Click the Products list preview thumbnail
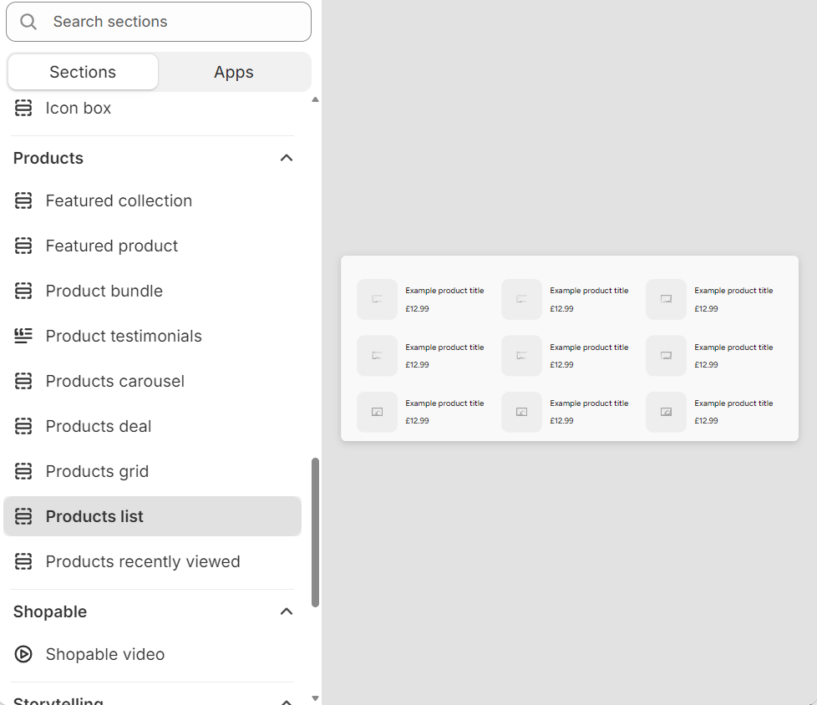This screenshot has width=817, height=705. 569,348
